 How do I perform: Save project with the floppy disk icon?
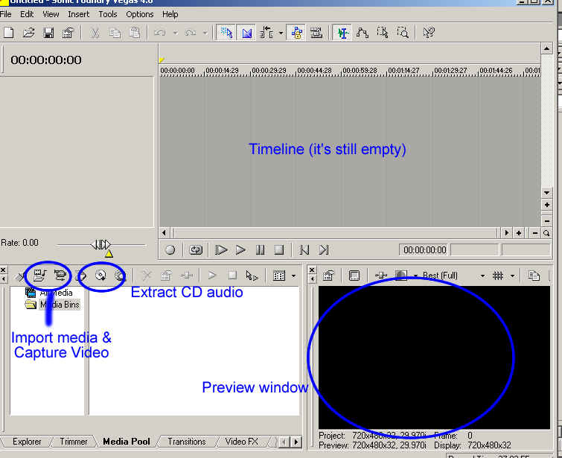coord(48,33)
